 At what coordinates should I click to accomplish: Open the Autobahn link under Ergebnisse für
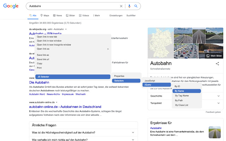click(x=156, y=128)
